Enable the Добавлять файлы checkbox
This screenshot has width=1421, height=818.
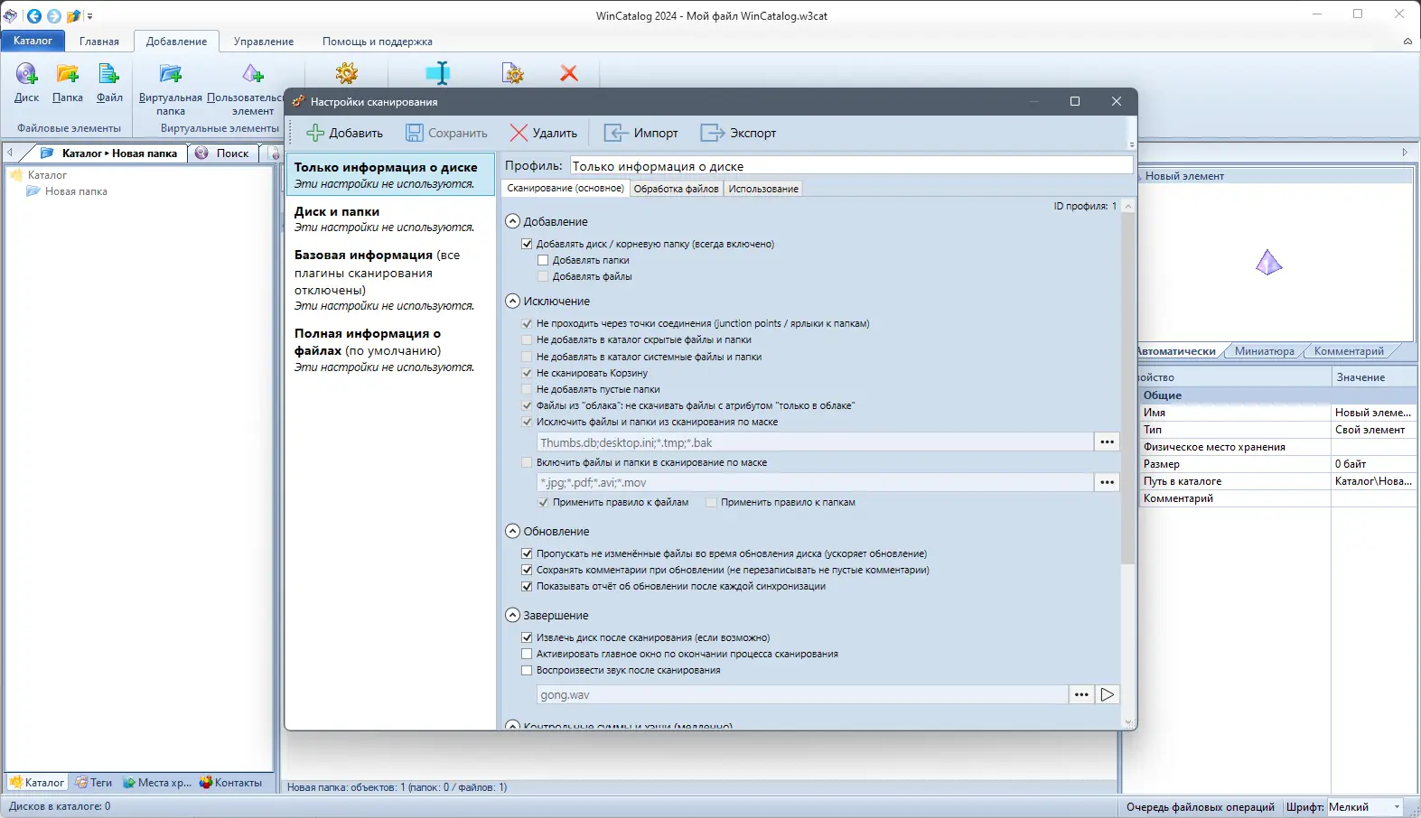click(543, 276)
